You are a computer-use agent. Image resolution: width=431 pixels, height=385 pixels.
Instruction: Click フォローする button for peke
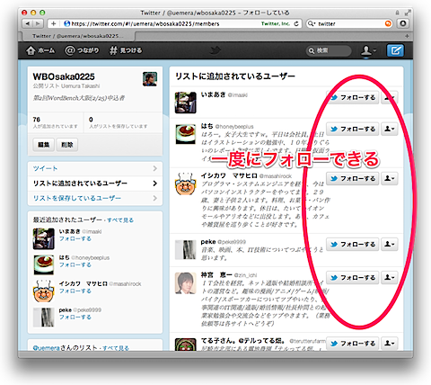pos(352,245)
